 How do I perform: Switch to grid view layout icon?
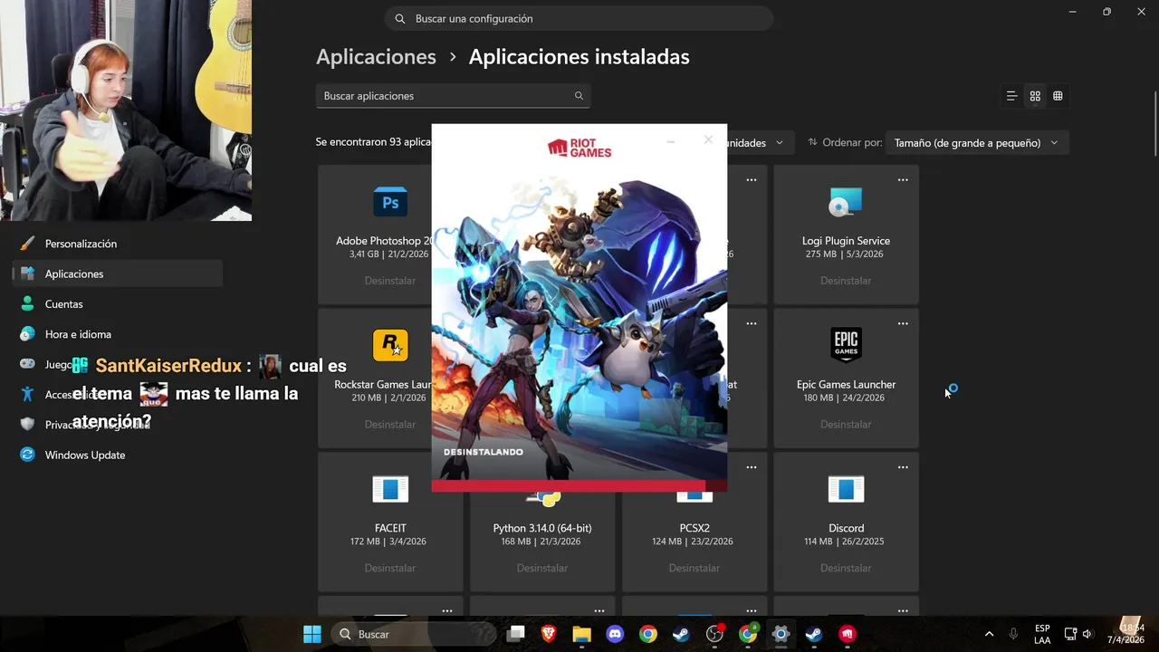point(1035,96)
